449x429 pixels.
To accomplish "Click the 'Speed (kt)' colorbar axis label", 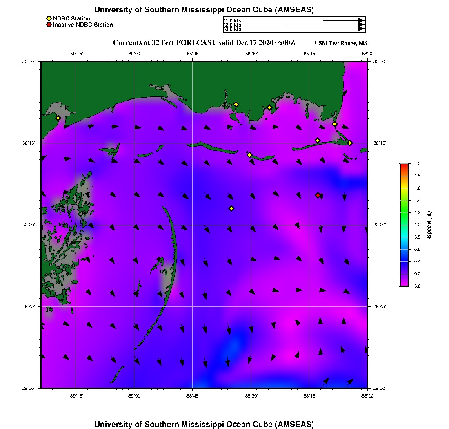I will 429,225.
